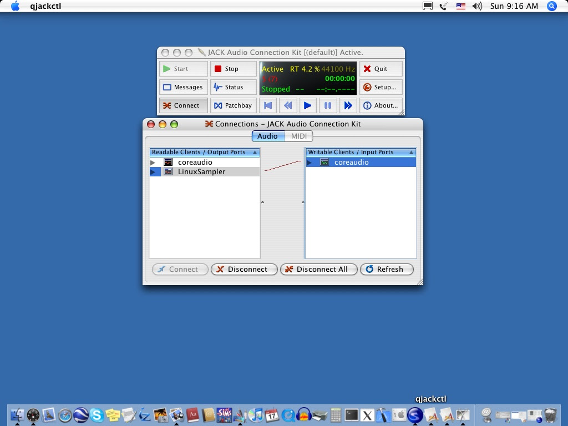
Task: Click the transport play icon
Action: (x=307, y=105)
